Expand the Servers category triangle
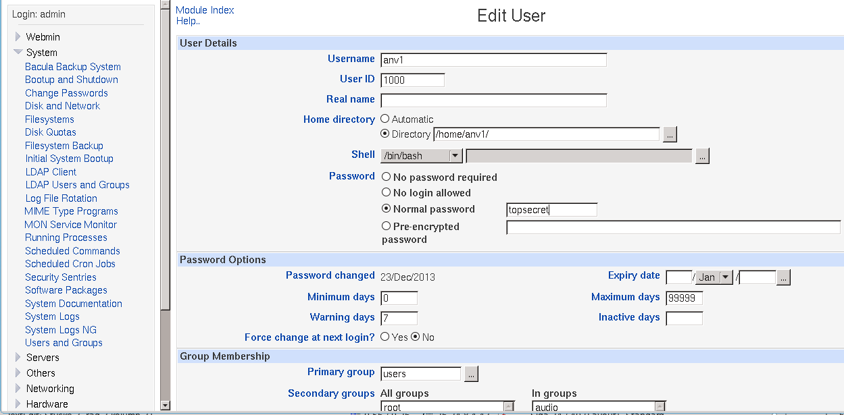This screenshot has height=415, width=844. [x=18, y=358]
